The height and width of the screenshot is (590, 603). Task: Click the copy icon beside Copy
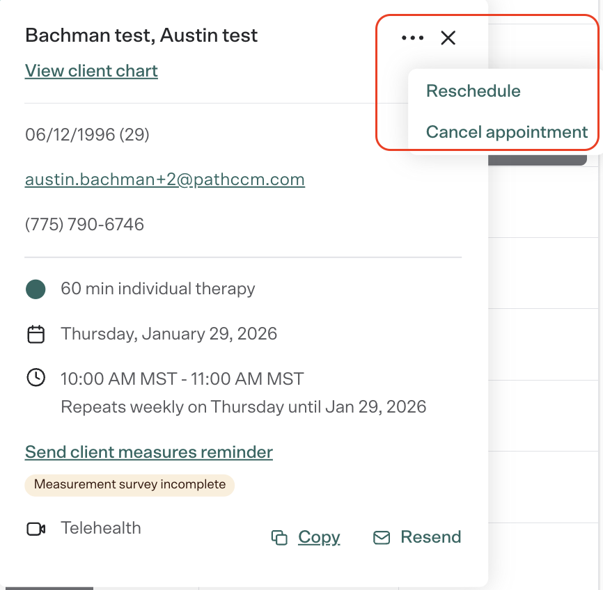(x=279, y=537)
